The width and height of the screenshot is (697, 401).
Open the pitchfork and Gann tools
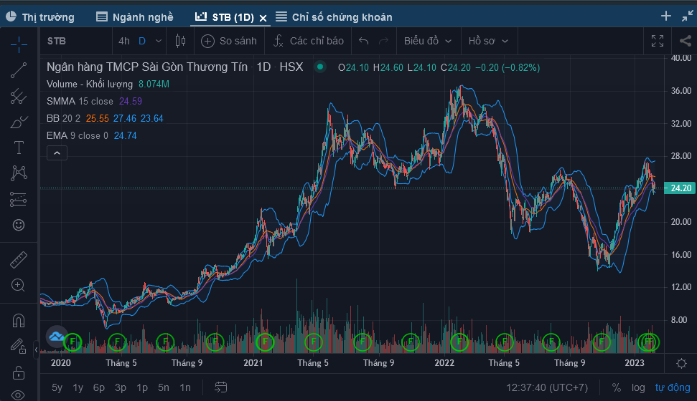(19, 96)
